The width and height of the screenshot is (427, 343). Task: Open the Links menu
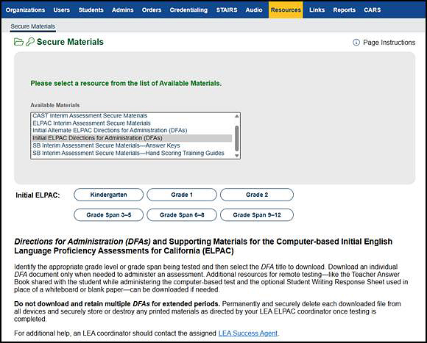[x=317, y=10]
